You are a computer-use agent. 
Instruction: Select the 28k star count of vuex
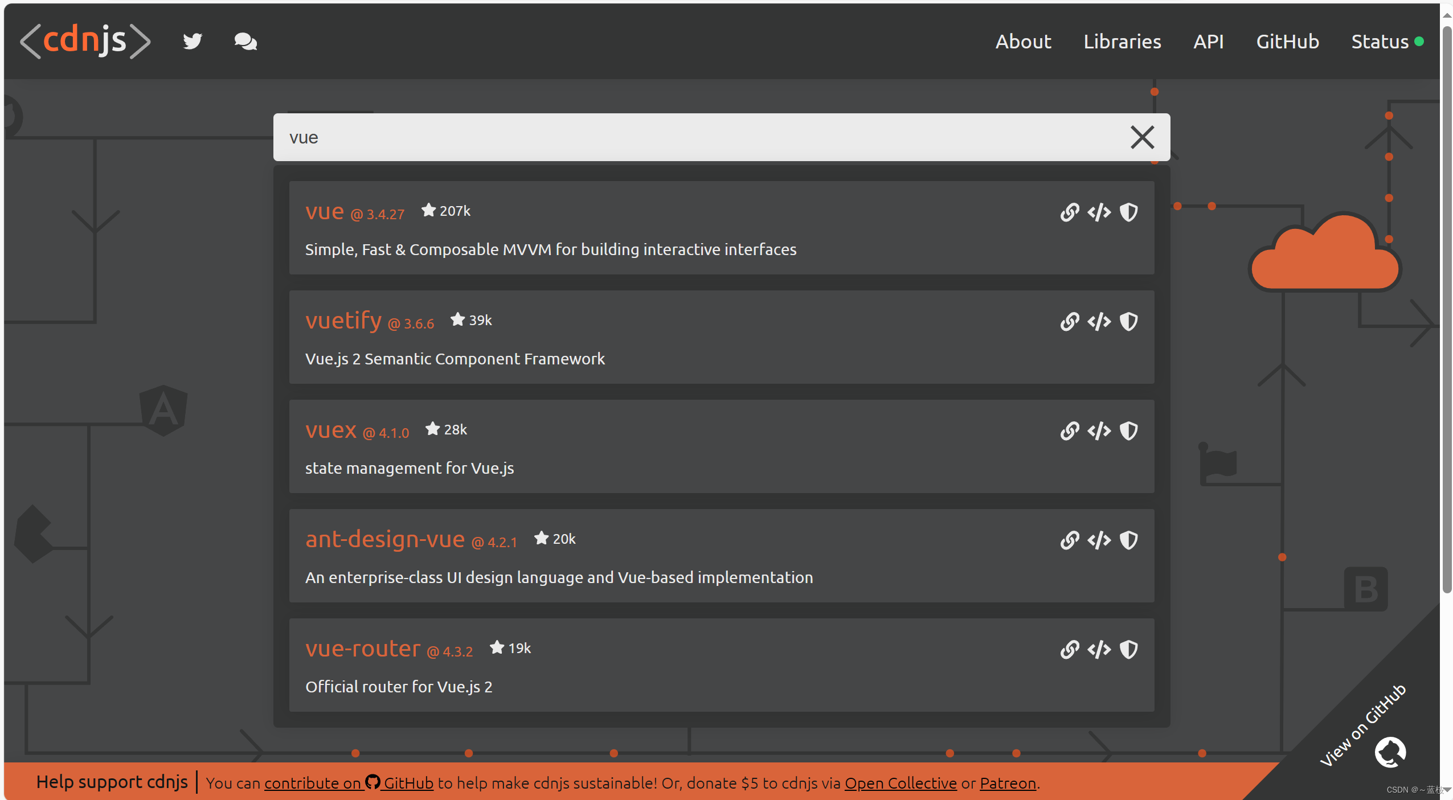[446, 429]
